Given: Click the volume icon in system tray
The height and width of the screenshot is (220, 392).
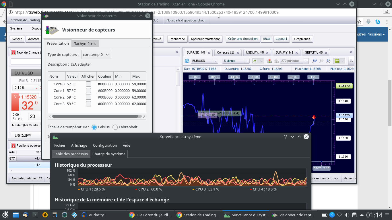Looking at the screenshot, I should (347, 215).
